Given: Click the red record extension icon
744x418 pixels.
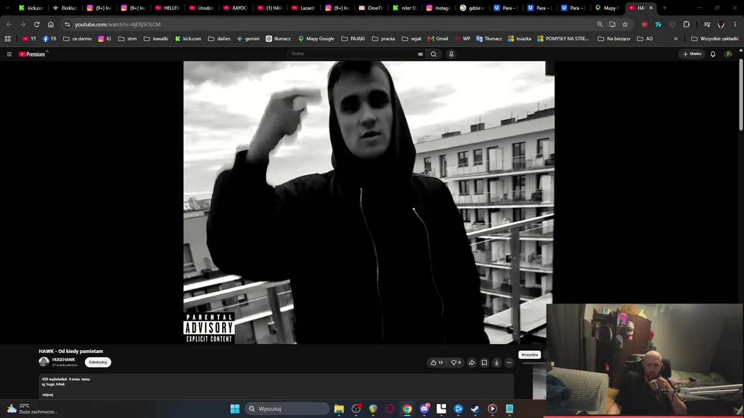Looking at the screenshot, I should [644, 24].
